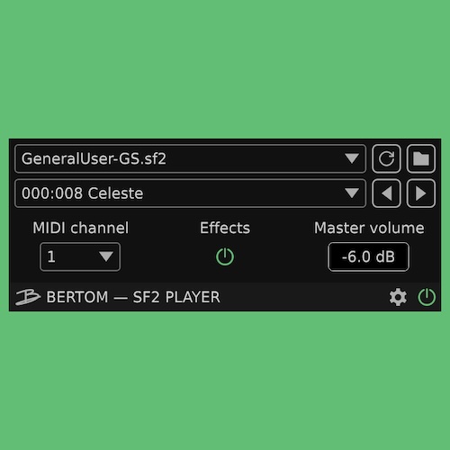
Task: Click the Bertom logo icon
Action: 28,297
